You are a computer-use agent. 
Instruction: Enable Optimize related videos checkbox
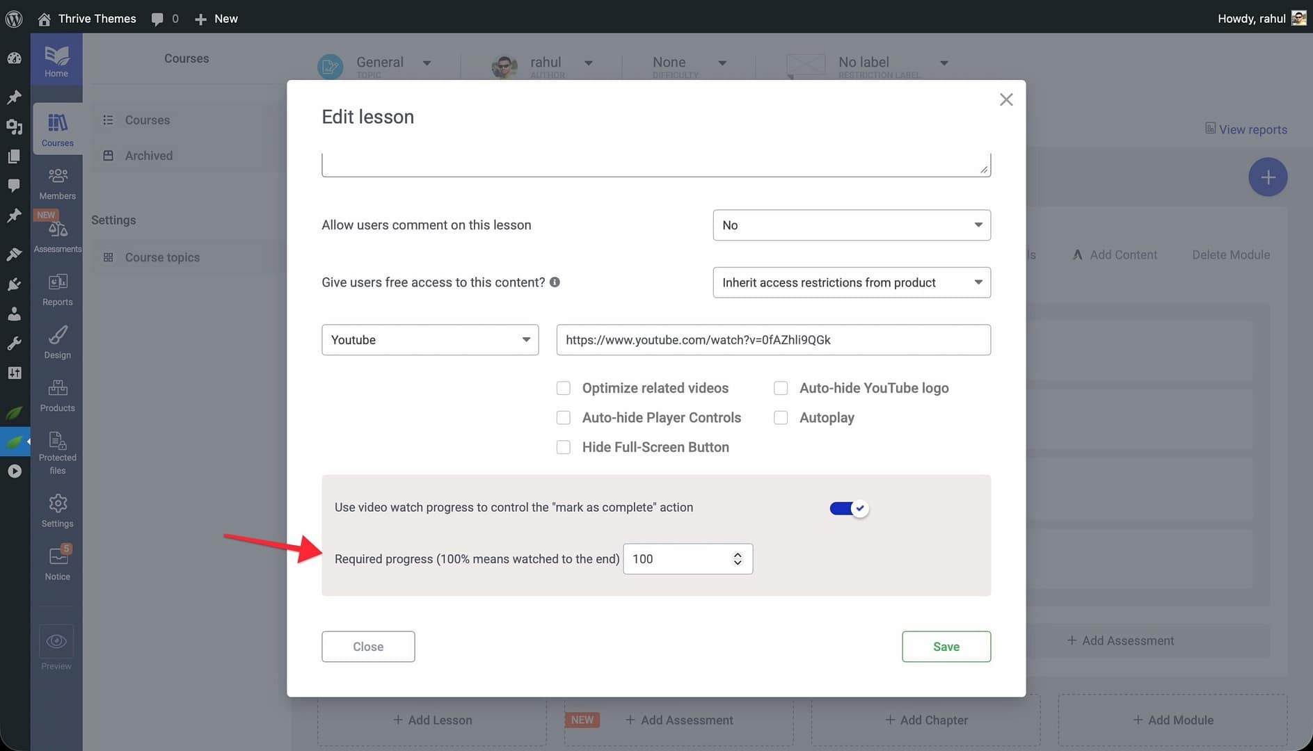[564, 388]
